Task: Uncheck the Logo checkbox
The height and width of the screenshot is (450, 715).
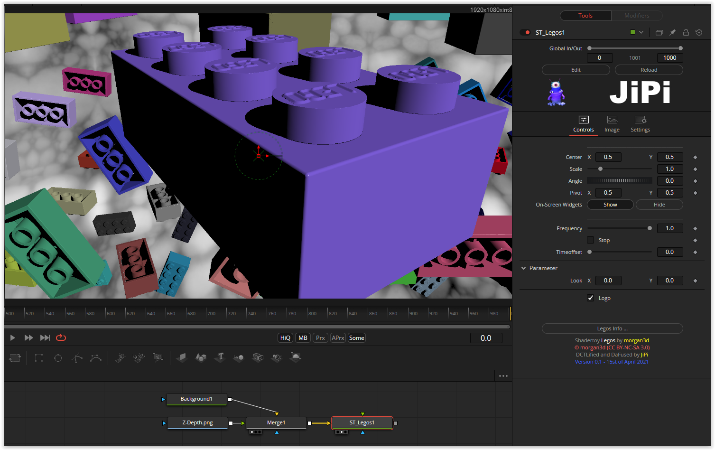Action: pyautogui.click(x=590, y=298)
